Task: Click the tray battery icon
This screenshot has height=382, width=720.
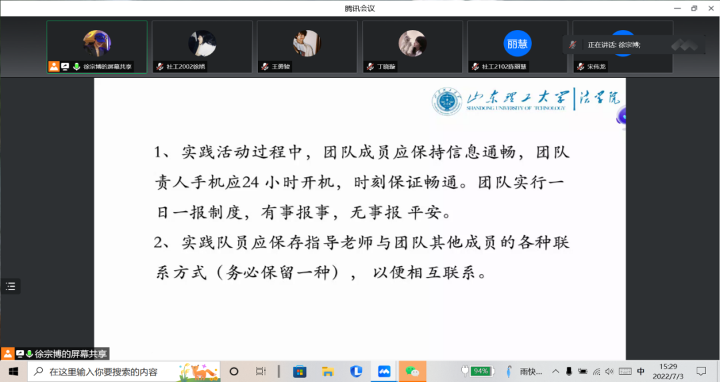Action: click(582, 371)
